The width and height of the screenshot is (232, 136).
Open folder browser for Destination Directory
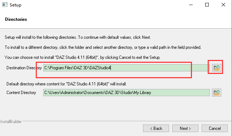coord(217,68)
